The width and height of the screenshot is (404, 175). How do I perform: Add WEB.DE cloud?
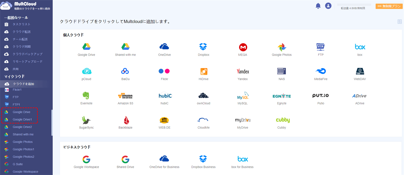[x=164, y=123]
